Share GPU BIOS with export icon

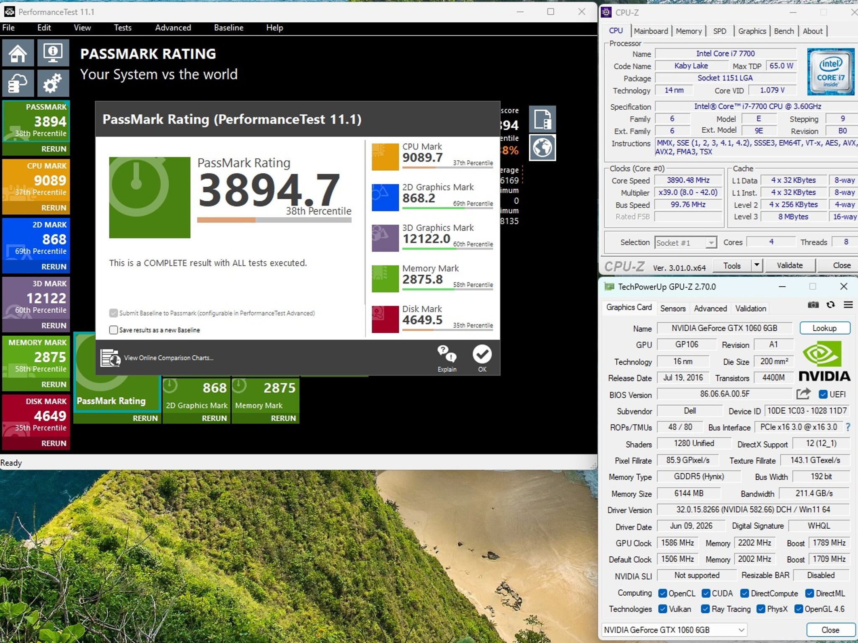tap(803, 394)
